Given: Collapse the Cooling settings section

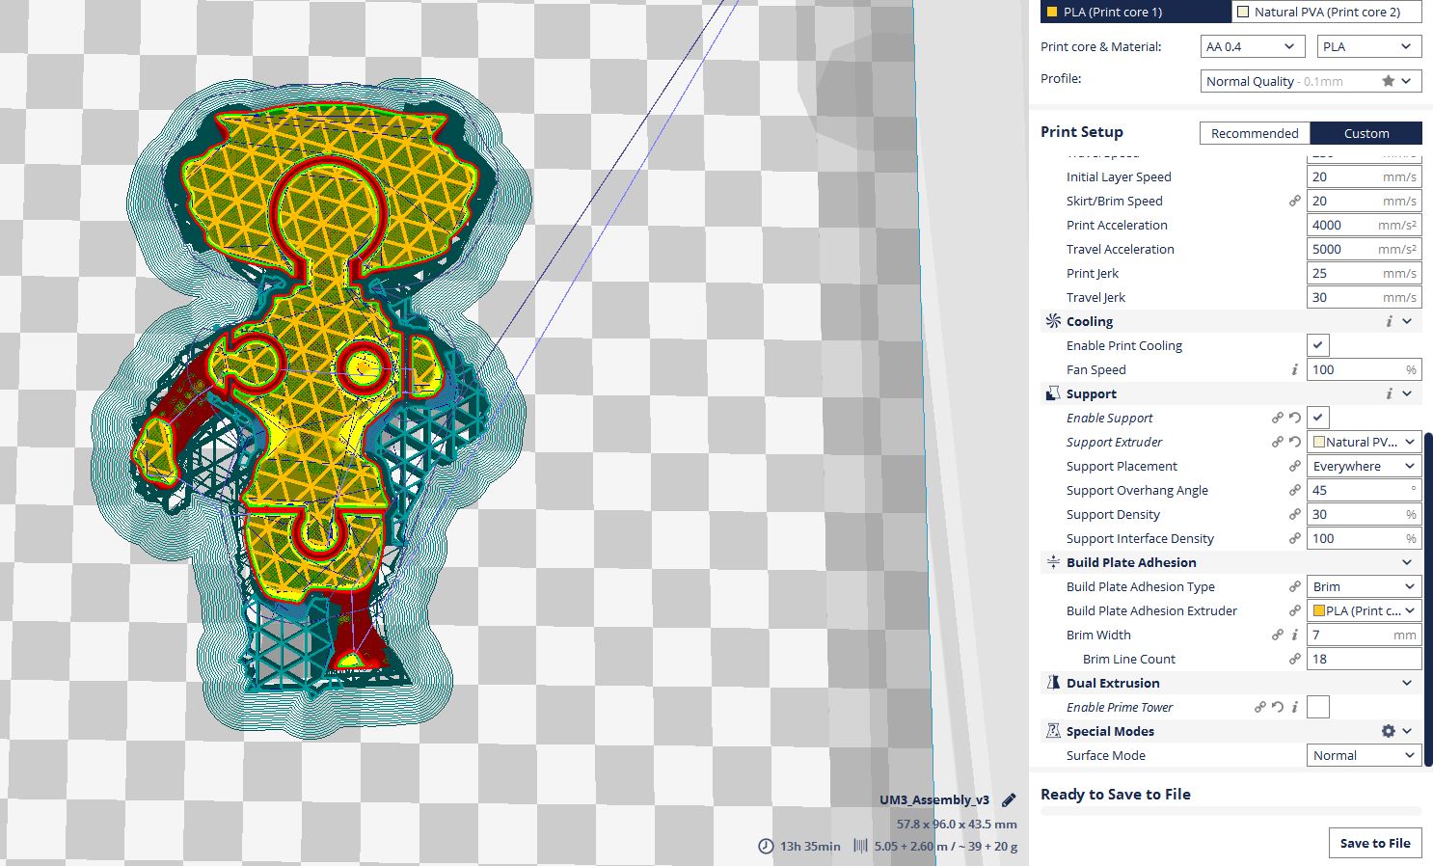Looking at the screenshot, I should 1407,321.
